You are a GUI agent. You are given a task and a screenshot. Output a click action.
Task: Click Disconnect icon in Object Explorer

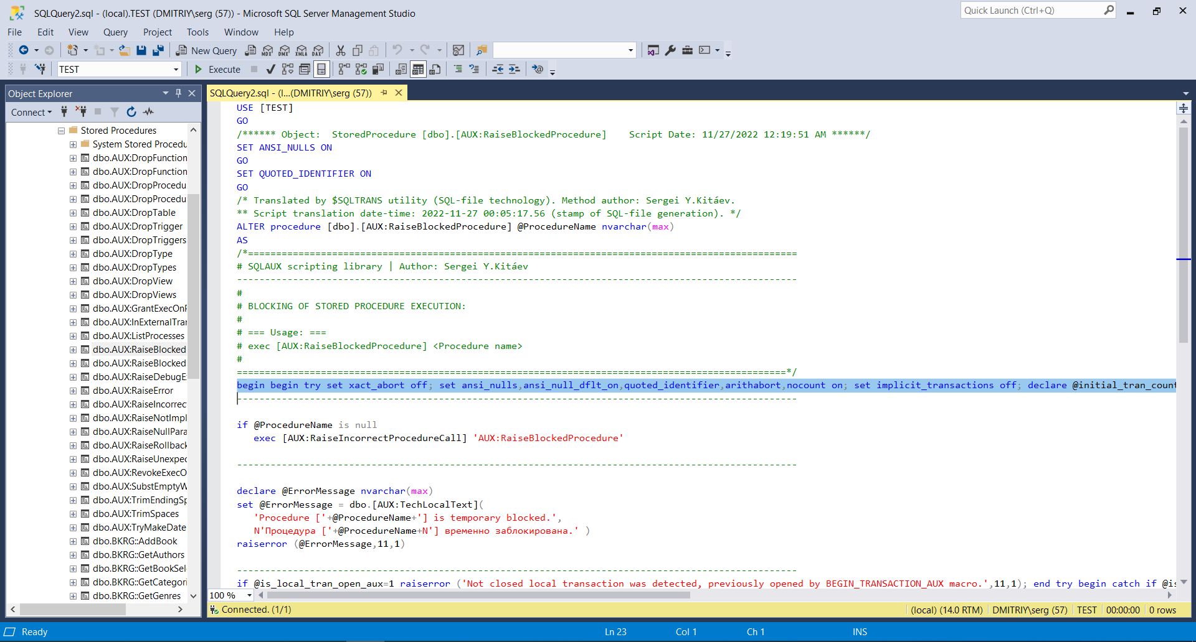point(80,112)
